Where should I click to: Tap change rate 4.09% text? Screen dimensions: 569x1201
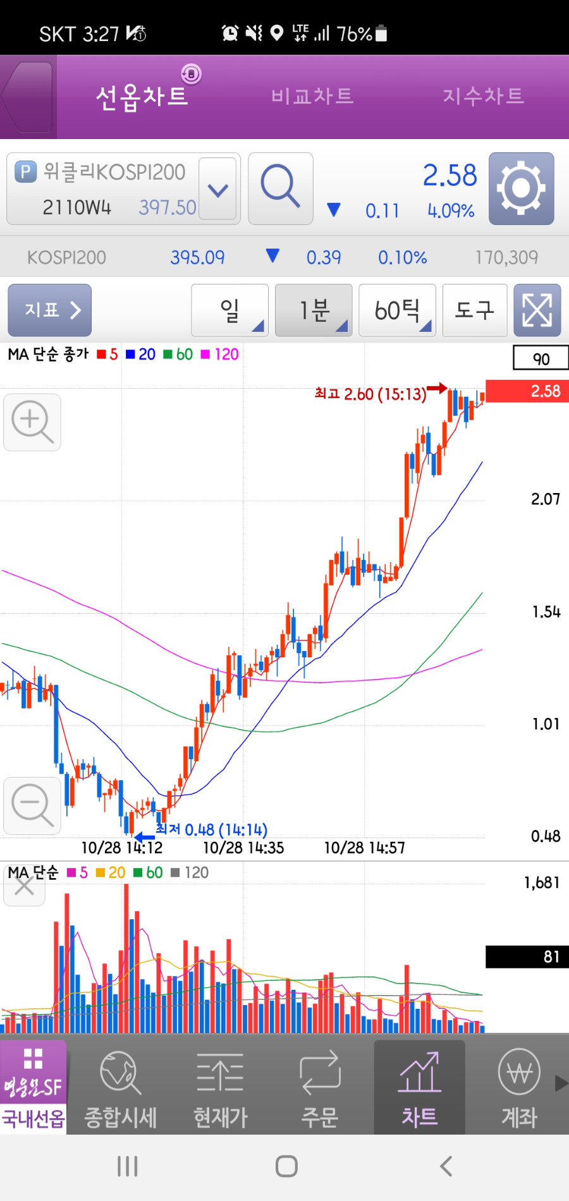451,210
